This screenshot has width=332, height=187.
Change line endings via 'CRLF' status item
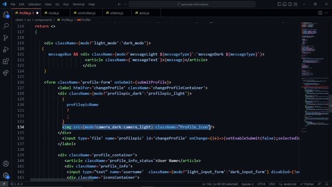click(272, 184)
